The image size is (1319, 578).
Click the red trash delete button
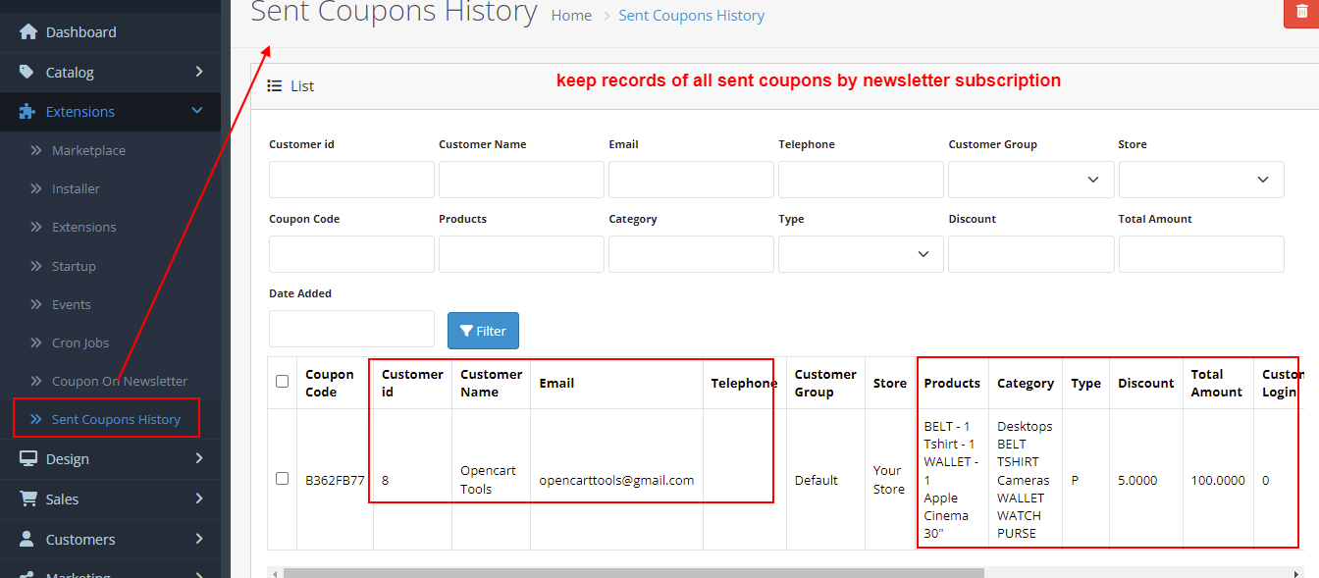(1302, 12)
